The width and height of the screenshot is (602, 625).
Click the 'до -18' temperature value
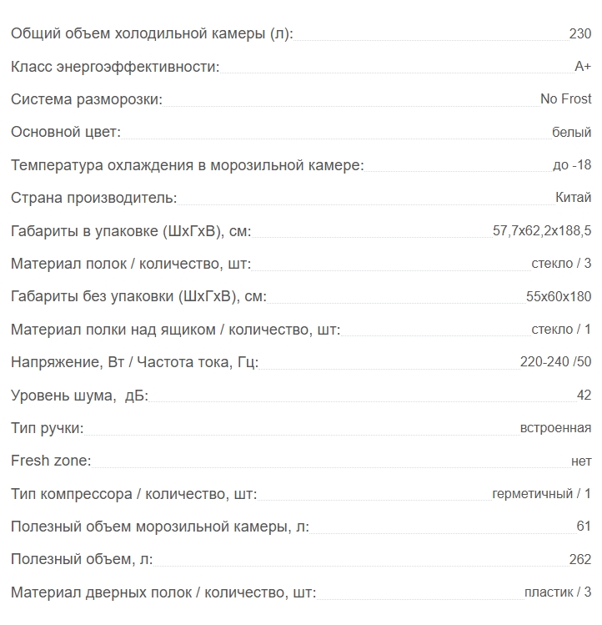click(572, 164)
